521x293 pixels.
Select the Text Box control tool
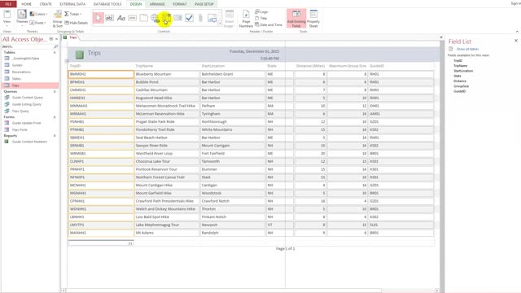(x=109, y=18)
